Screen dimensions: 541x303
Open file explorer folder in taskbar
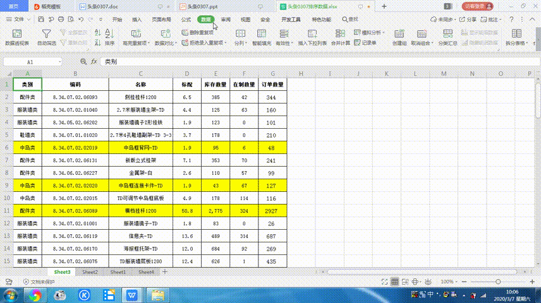point(157,295)
